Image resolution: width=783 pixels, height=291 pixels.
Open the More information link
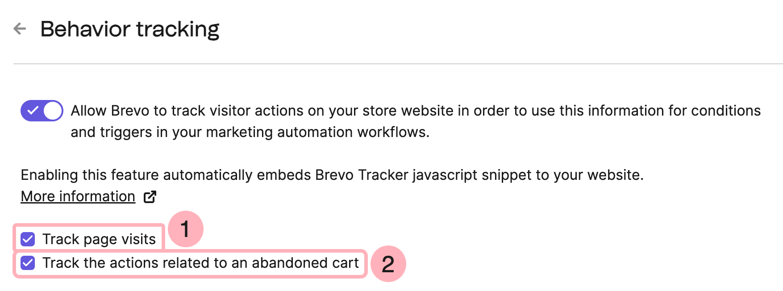pos(78,196)
